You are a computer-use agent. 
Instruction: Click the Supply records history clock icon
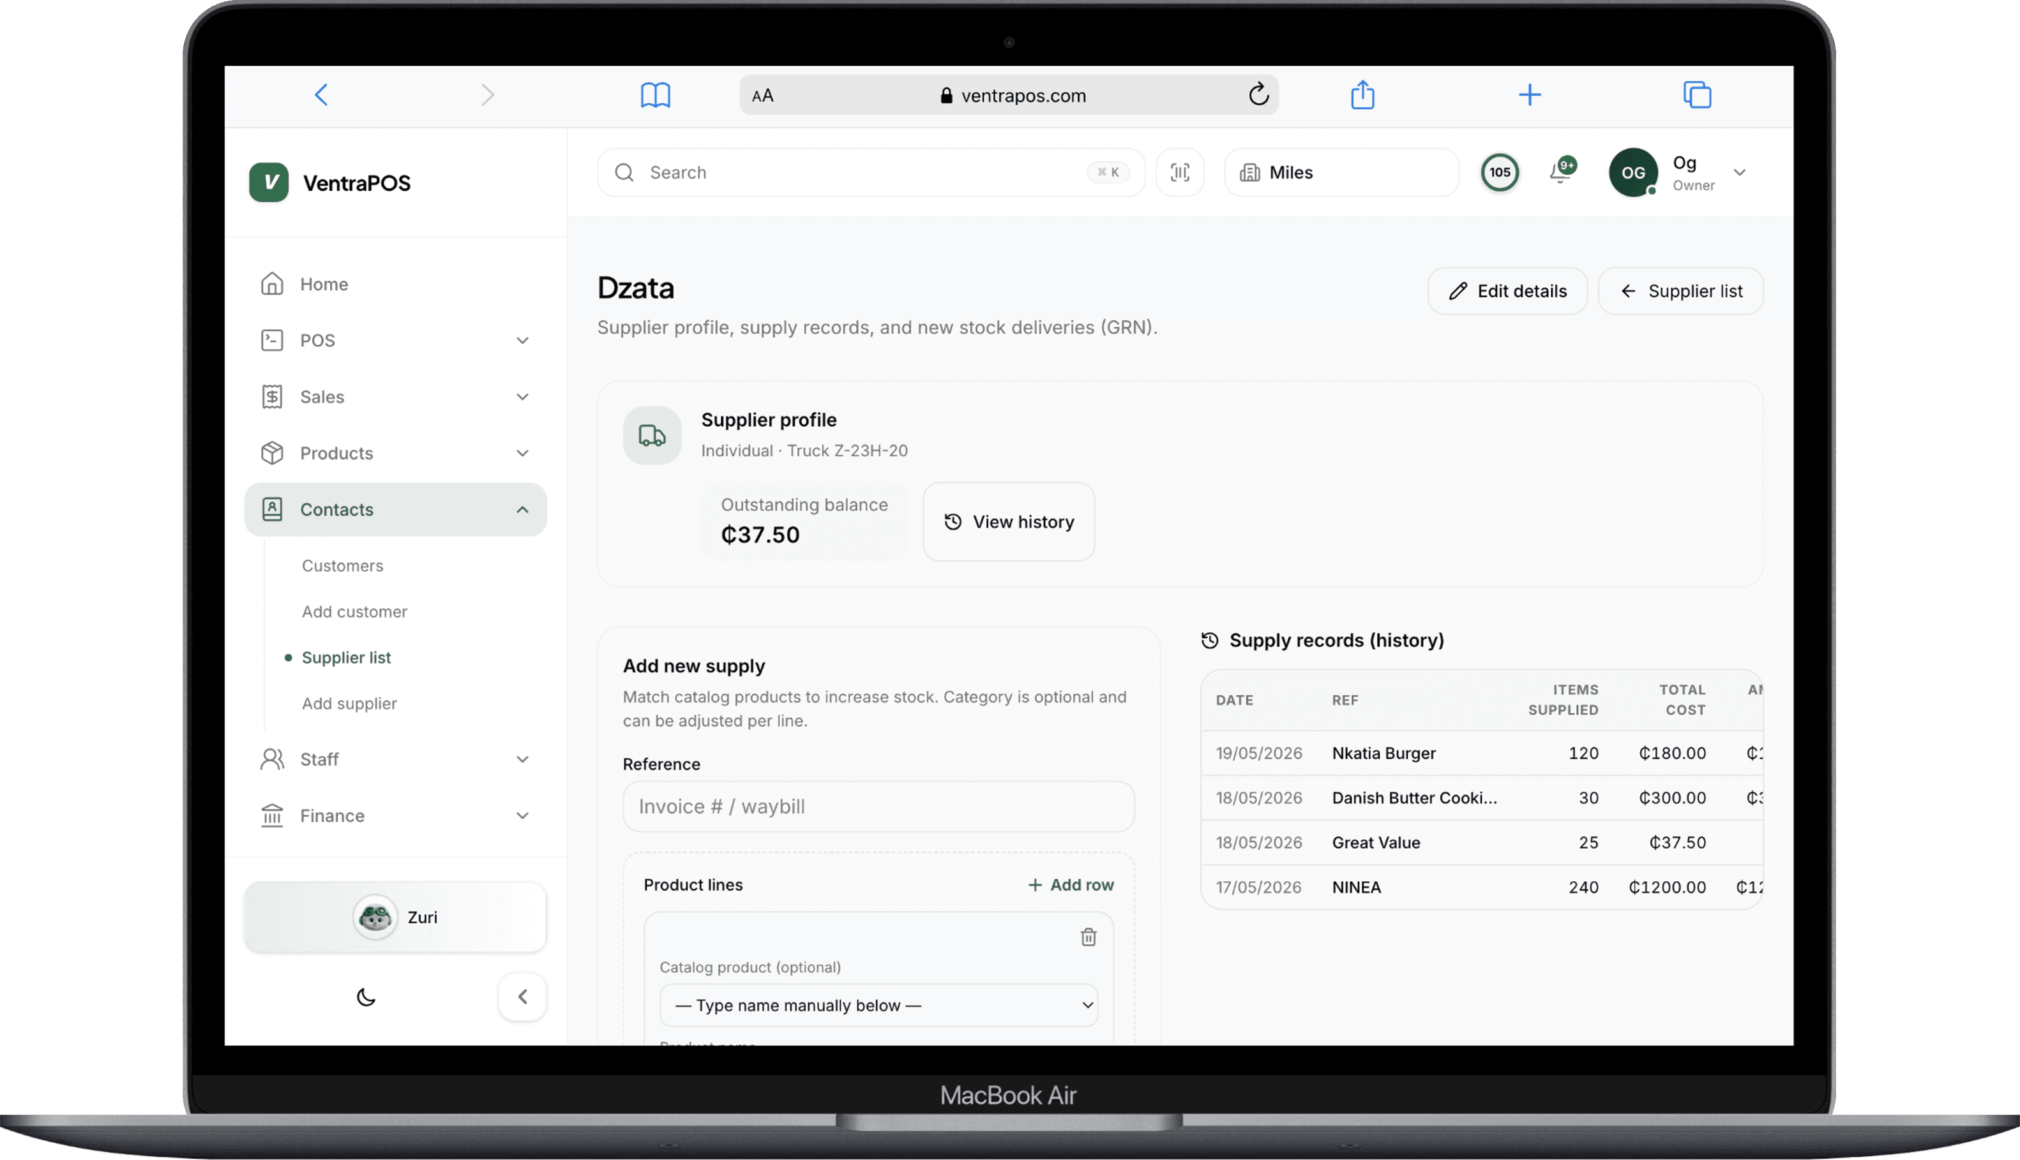click(x=1209, y=641)
